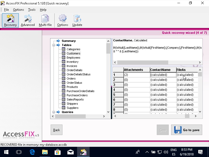Select the Employees table icon
This screenshot has height=157, width=209.
point(63,58)
